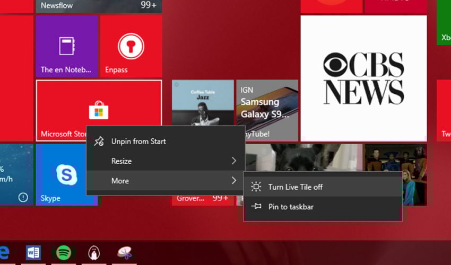This screenshot has height=265, width=451.
Task: Open the IGN Samsung Galaxy S9 tile
Action: click(267, 110)
